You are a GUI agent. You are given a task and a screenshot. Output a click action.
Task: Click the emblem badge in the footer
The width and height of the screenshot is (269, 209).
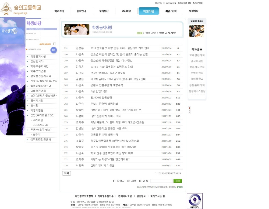pyautogui.click(x=194, y=201)
